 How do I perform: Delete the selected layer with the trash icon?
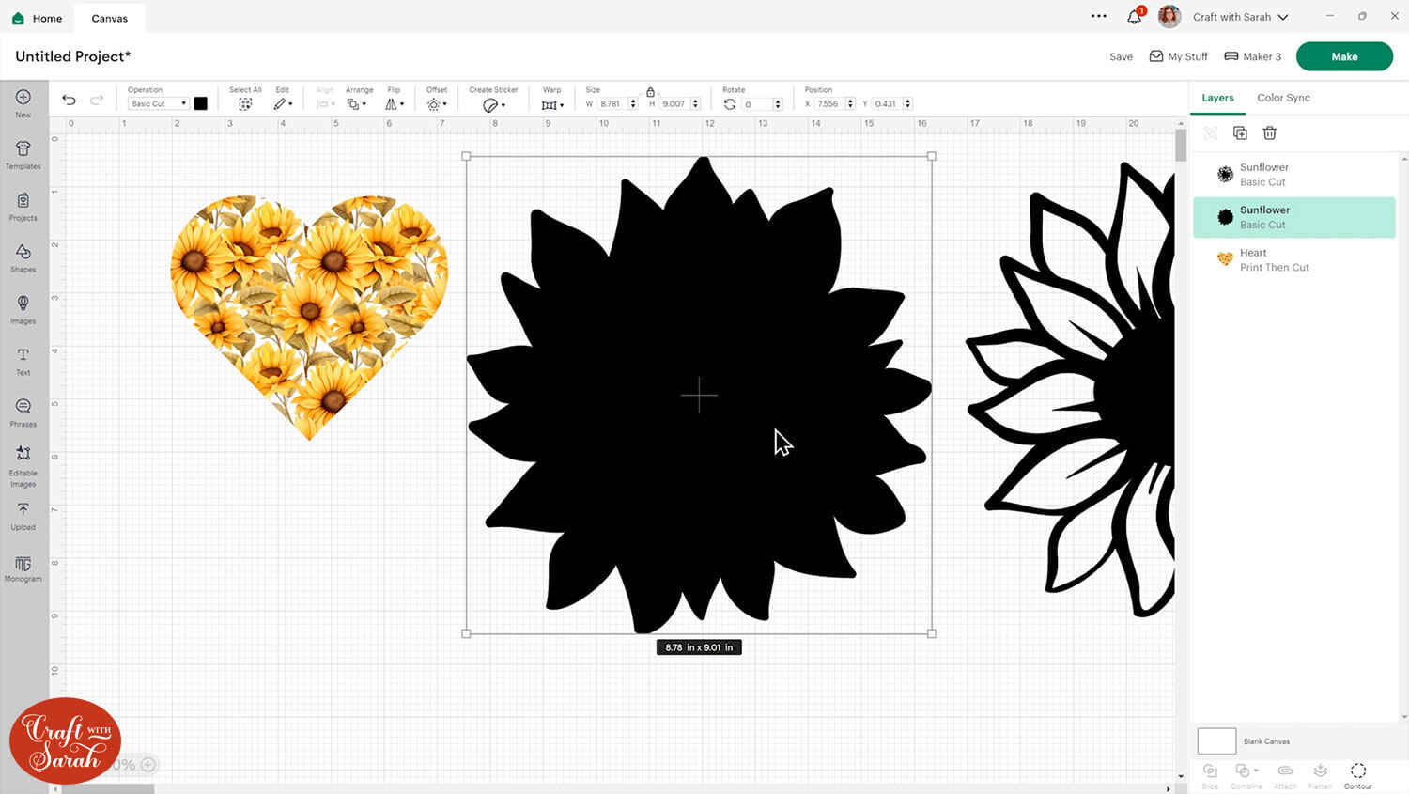point(1270,133)
